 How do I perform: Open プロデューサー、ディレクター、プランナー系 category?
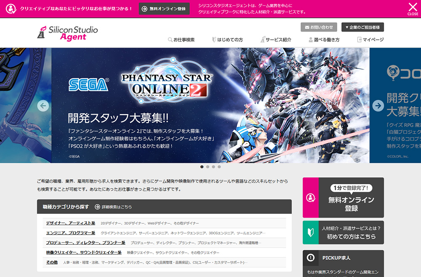85,243
